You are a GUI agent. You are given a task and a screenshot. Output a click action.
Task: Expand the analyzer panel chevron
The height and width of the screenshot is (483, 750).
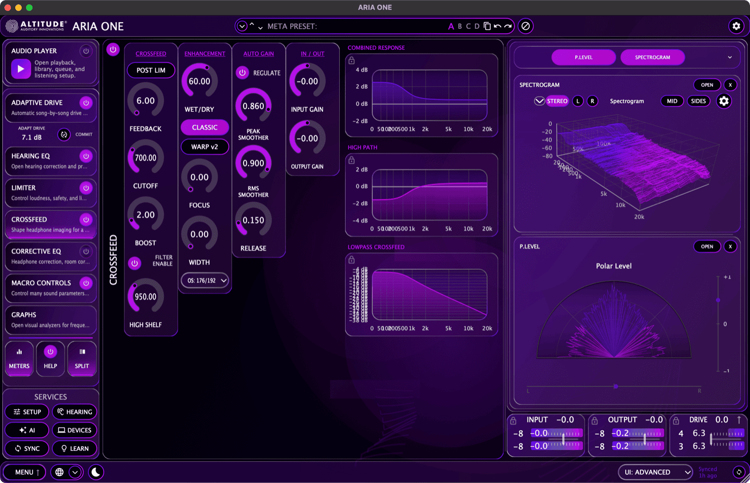(x=730, y=57)
